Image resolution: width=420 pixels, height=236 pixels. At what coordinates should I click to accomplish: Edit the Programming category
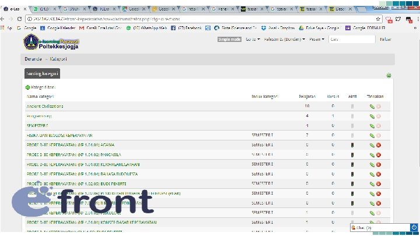pos(372,116)
